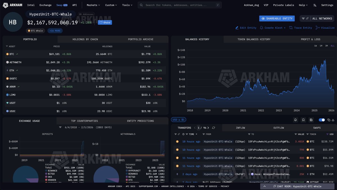
Task: Toggle the blue switch above transfers table
Action: tap(322, 120)
